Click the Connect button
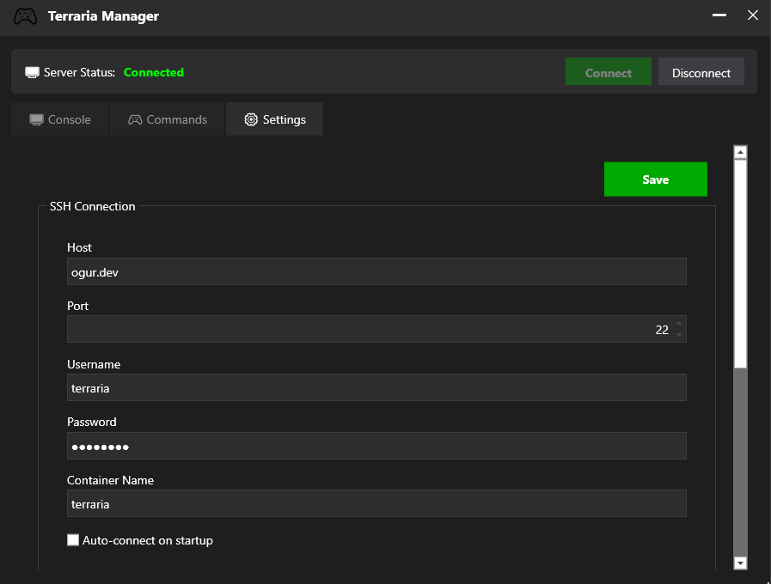 pyautogui.click(x=609, y=73)
